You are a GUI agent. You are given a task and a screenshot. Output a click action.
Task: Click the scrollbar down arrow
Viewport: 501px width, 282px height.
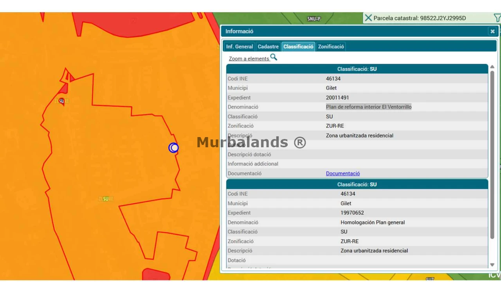(x=492, y=265)
